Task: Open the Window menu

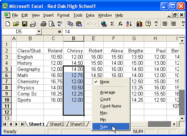Action: tap(105, 15)
